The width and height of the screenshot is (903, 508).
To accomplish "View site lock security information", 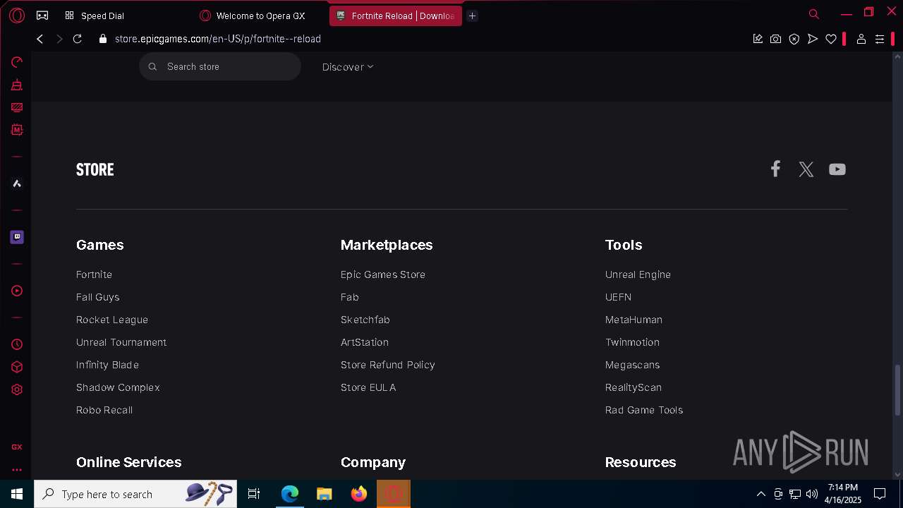I will (x=103, y=39).
